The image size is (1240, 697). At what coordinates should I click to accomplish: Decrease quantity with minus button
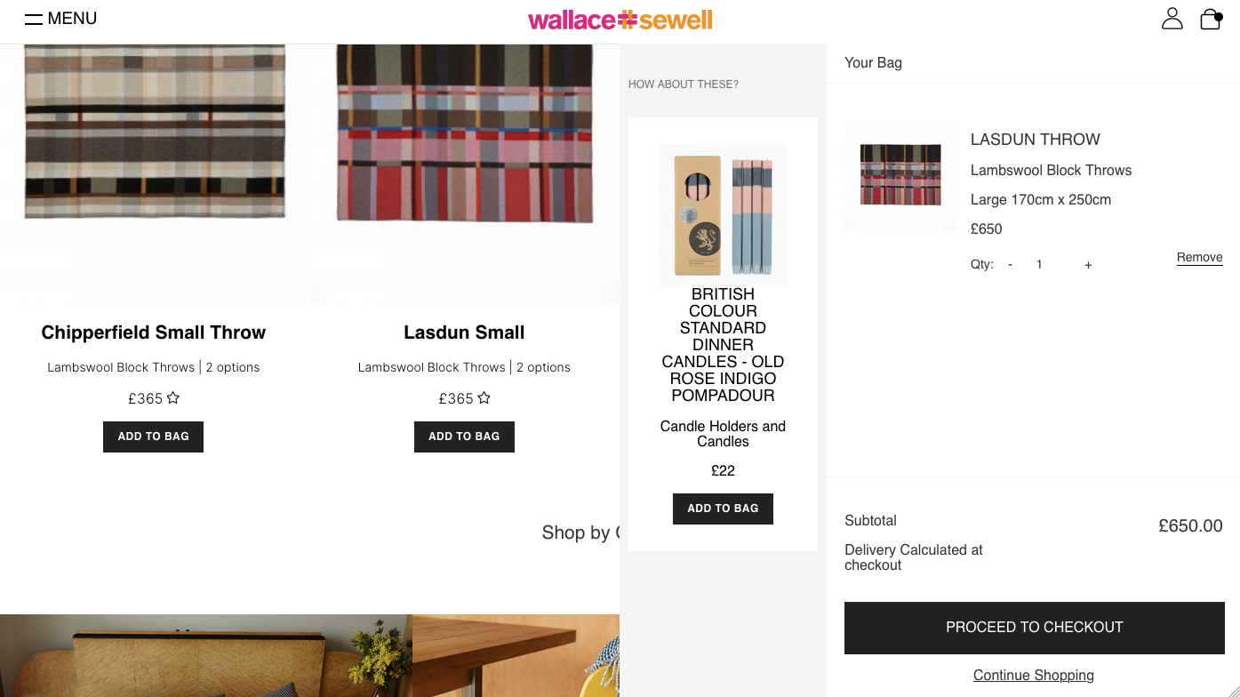[1010, 265]
